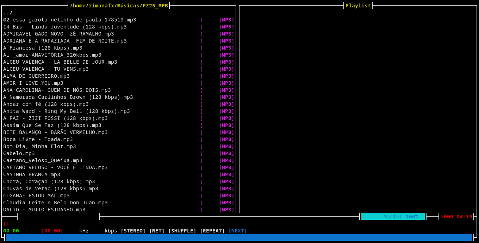Select Cabelo.mp3 in the file list
The image size is (479, 243).
pyautogui.click(x=19, y=153)
